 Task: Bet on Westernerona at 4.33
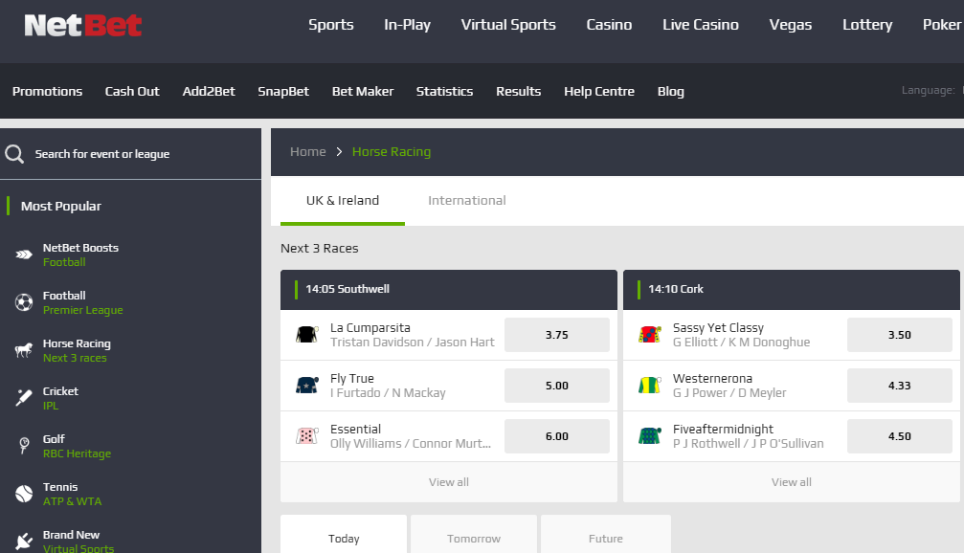pyautogui.click(x=900, y=386)
